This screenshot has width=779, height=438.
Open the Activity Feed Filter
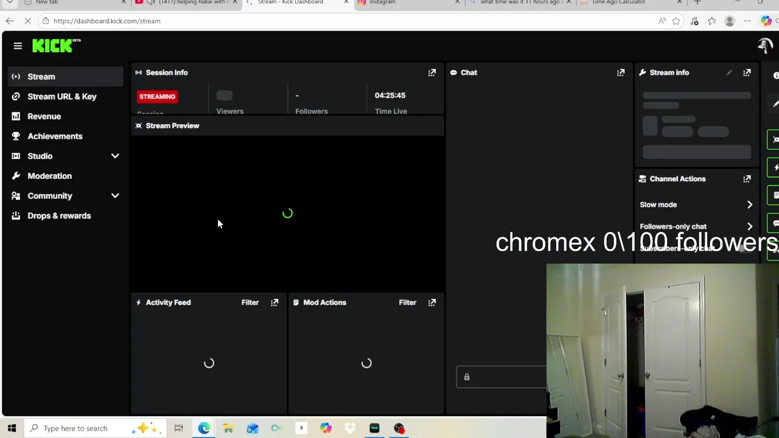(250, 302)
